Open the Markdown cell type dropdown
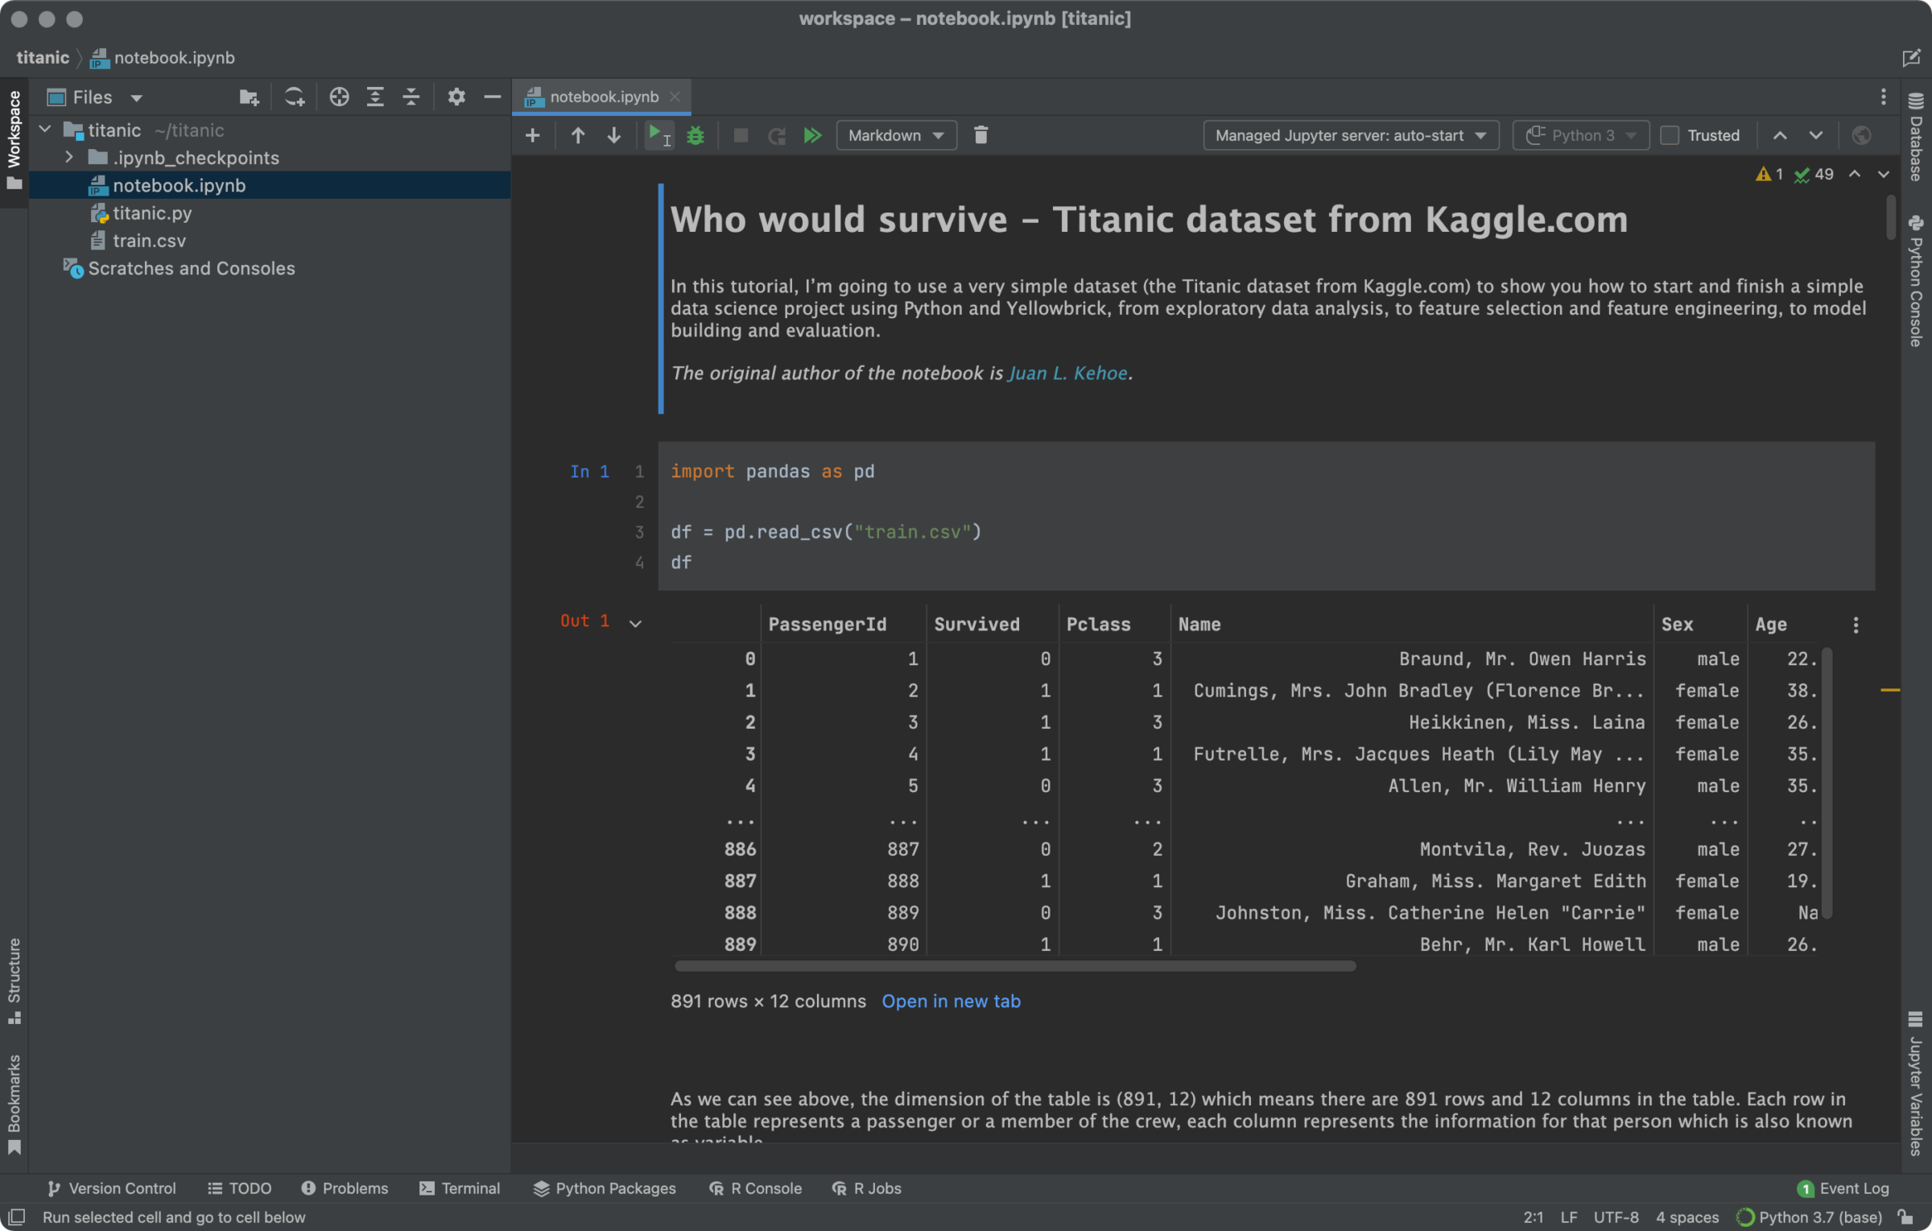Screen dimensions: 1932x1231 (894, 135)
